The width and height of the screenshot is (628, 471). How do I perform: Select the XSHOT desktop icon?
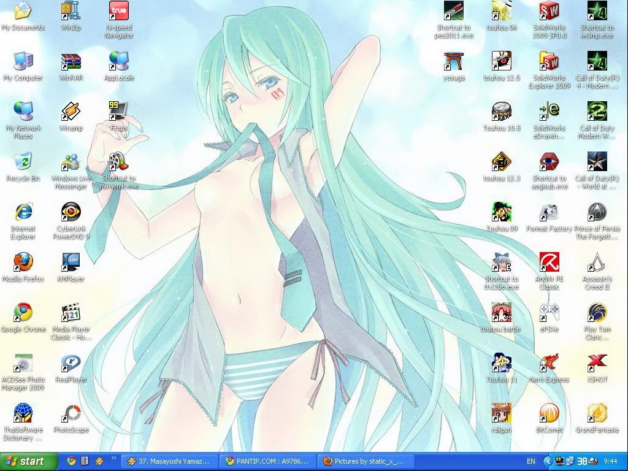point(597,362)
